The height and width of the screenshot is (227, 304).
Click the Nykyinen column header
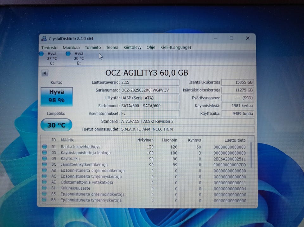click(145, 140)
